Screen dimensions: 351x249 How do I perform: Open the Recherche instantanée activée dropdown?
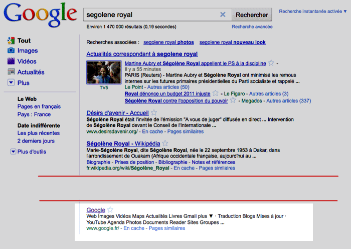click(x=313, y=11)
